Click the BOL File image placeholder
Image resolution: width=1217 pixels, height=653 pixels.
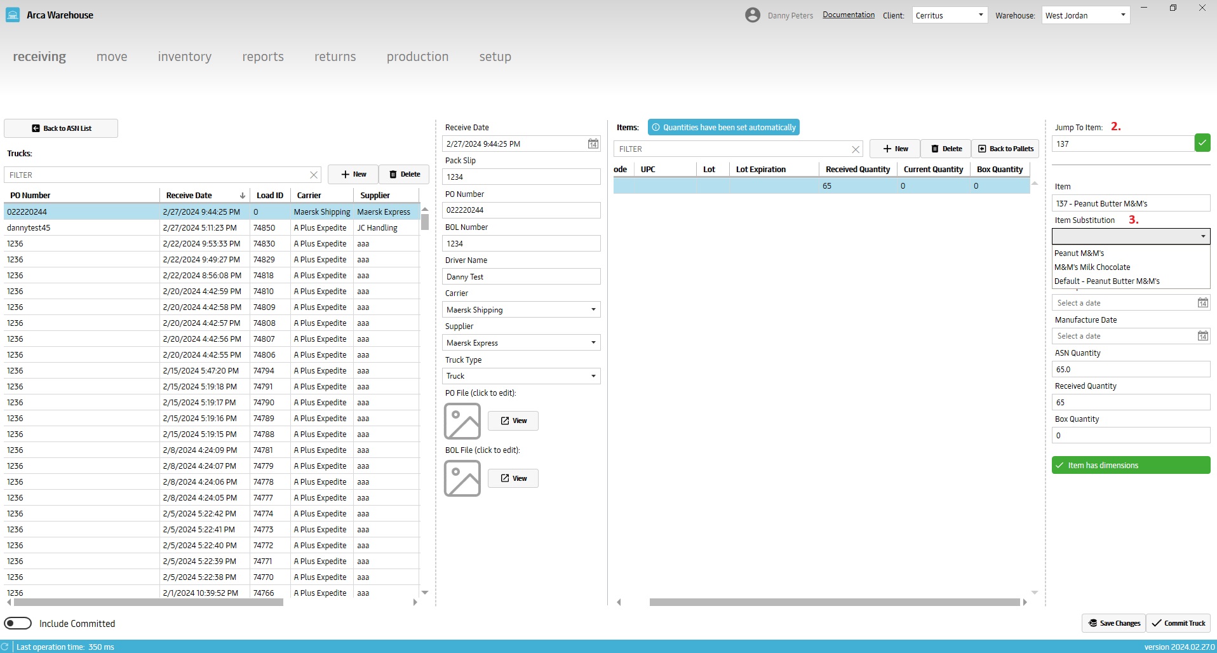tap(462, 478)
